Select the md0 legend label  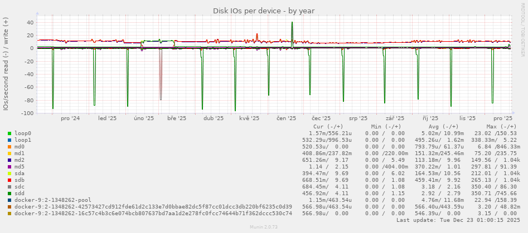[20, 147]
